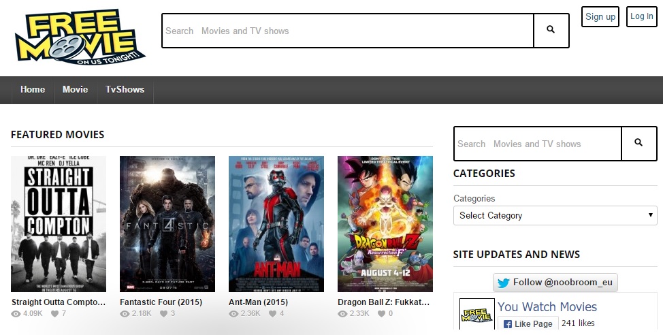Click the eye views icon under Ant-Man
The image size is (663, 335).
[x=234, y=314]
